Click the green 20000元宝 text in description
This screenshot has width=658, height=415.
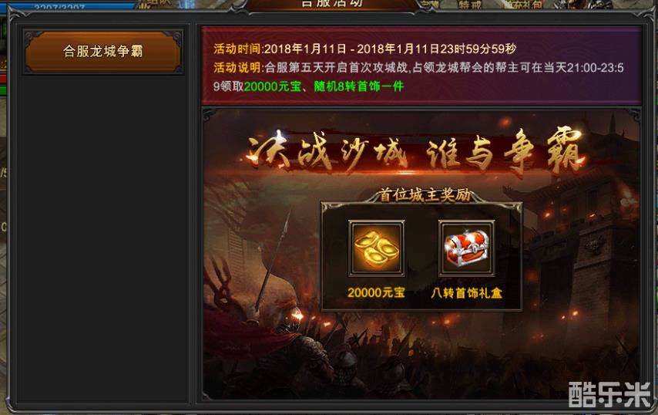[x=273, y=86]
